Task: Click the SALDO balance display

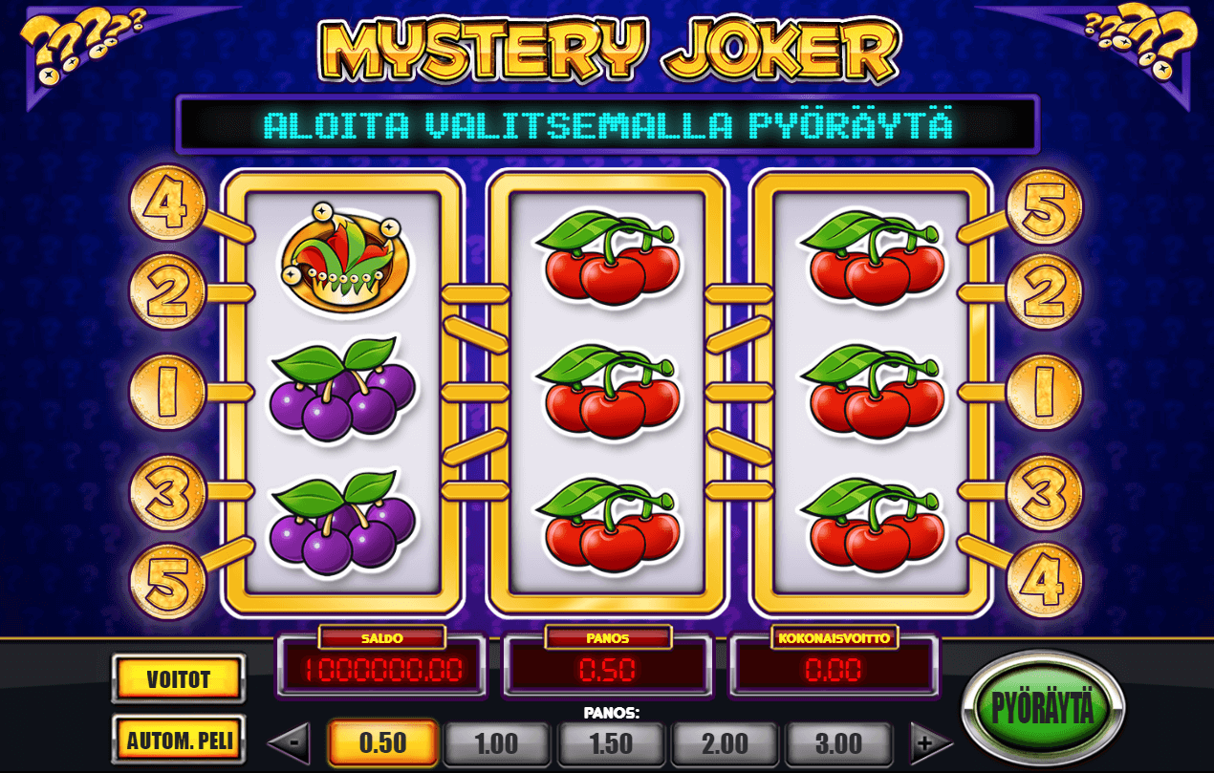Action: 382,667
